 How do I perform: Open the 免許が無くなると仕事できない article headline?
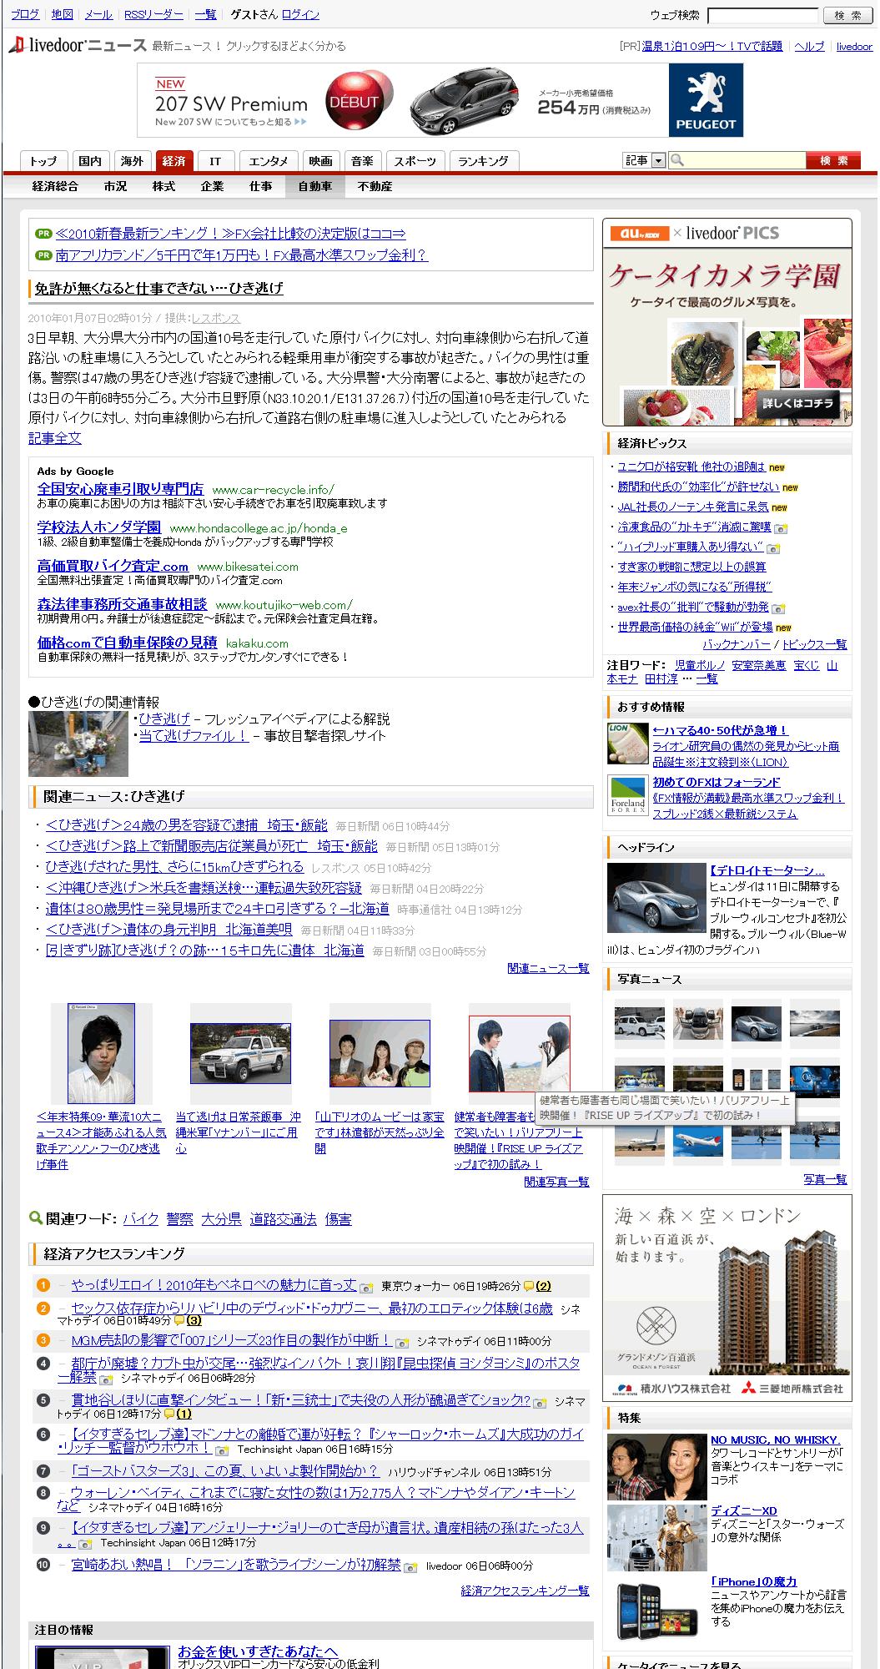tap(159, 288)
